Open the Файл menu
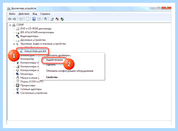The height and width of the screenshot is (131, 178). (12, 14)
